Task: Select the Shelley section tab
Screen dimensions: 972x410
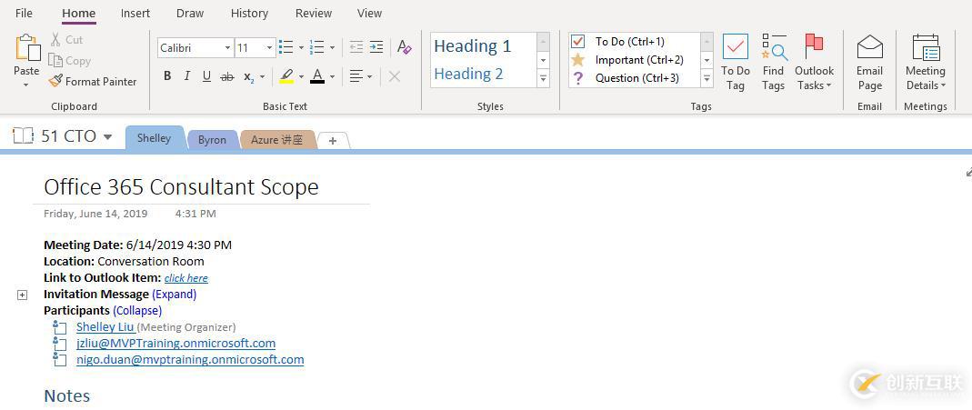Action: 155,137
